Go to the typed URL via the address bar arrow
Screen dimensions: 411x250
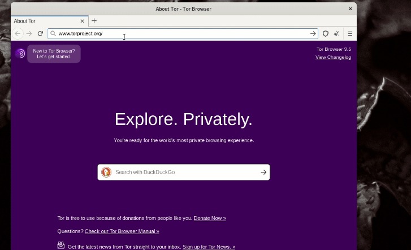click(x=313, y=33)
